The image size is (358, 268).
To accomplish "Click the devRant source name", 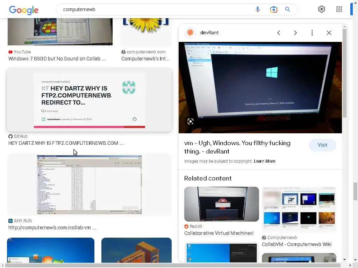I will click(209, 32).
